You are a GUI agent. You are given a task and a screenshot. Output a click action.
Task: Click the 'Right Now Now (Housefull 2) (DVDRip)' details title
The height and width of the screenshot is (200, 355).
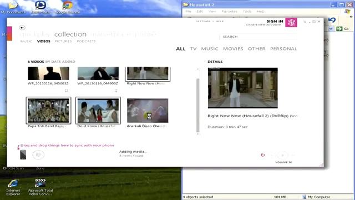252,116
